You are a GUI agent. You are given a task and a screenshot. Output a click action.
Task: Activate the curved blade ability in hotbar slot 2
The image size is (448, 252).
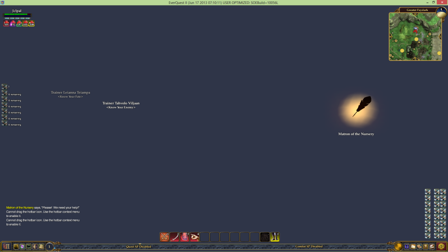click(x=175, y=237)
